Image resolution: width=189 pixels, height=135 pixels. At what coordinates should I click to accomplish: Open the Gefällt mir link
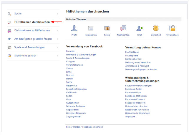click(x=71, y=92)
